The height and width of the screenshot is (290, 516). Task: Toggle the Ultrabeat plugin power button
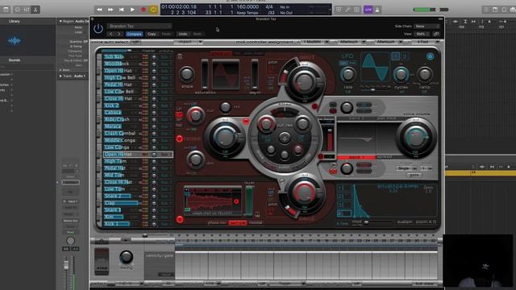(x=98, y=29)
